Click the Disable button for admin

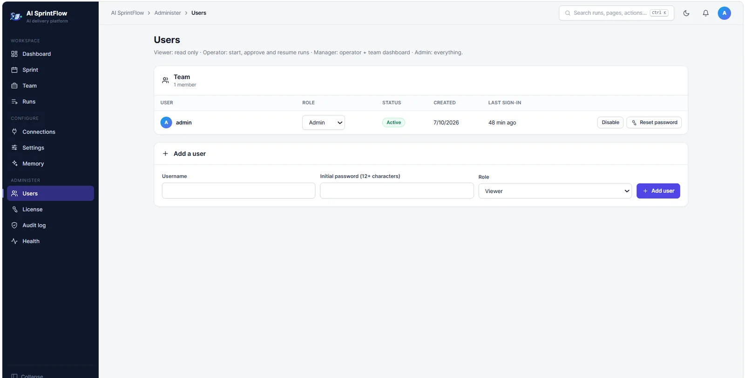pyautogui.click(x=610, y=123)
